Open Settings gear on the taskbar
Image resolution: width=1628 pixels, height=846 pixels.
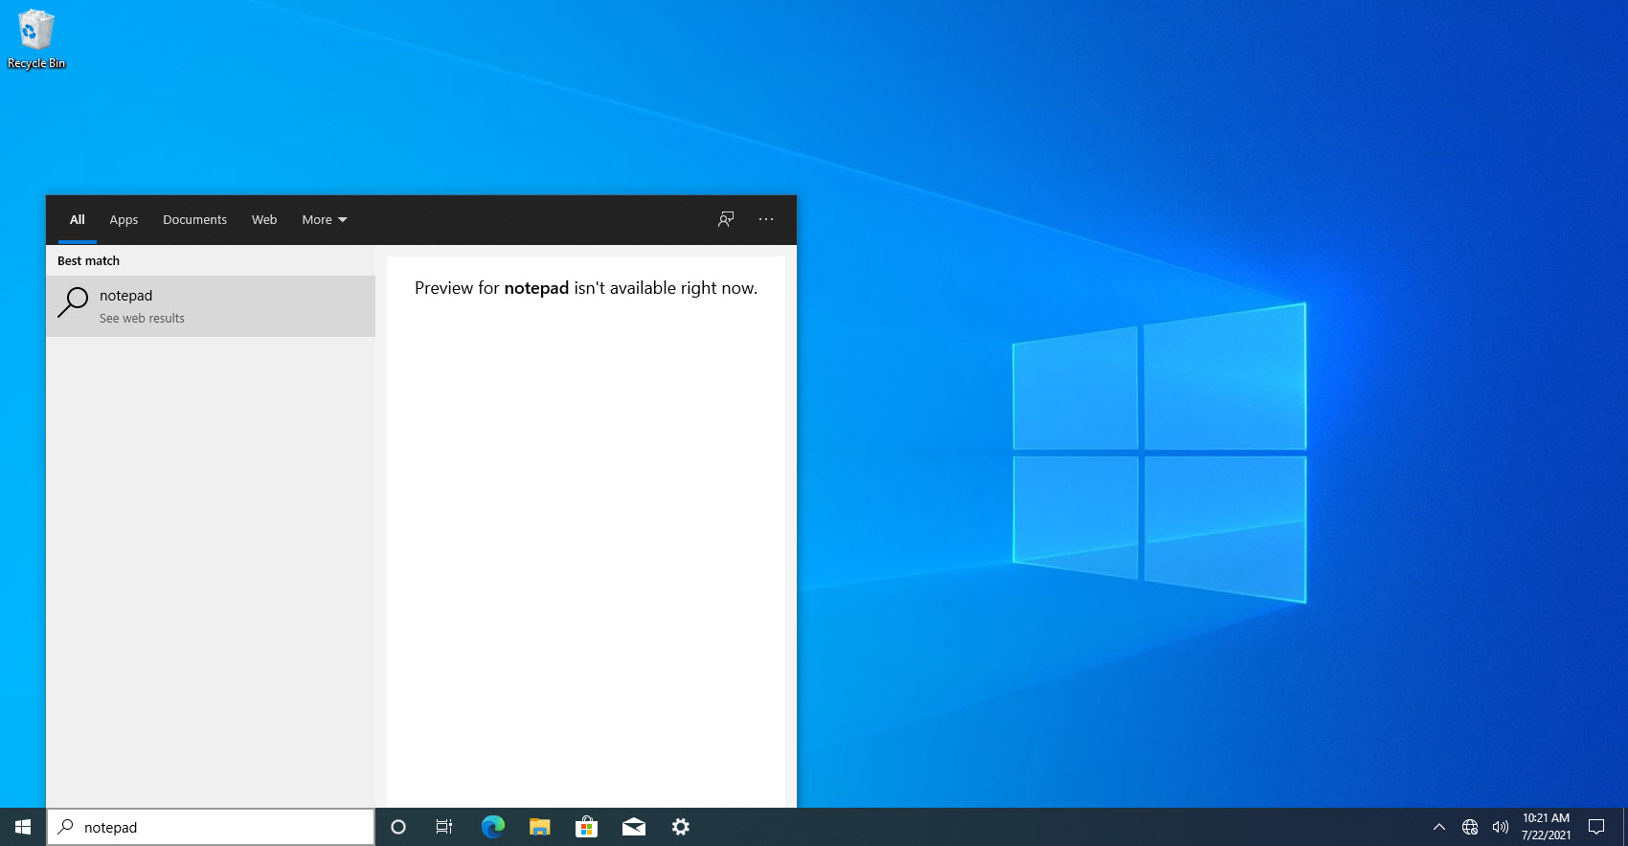coord(680,827)
